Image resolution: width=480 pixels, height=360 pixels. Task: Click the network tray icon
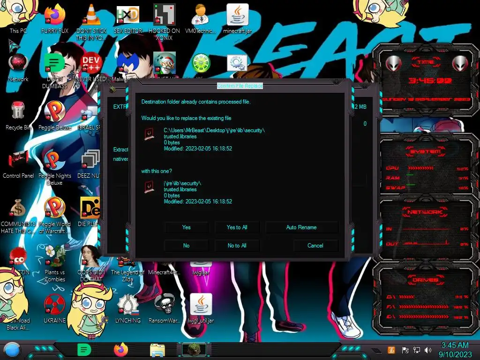(417, 350)
